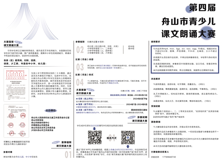The image size is (222, 161).
Task: Click the 高中组 text
Action: point(131,48)
